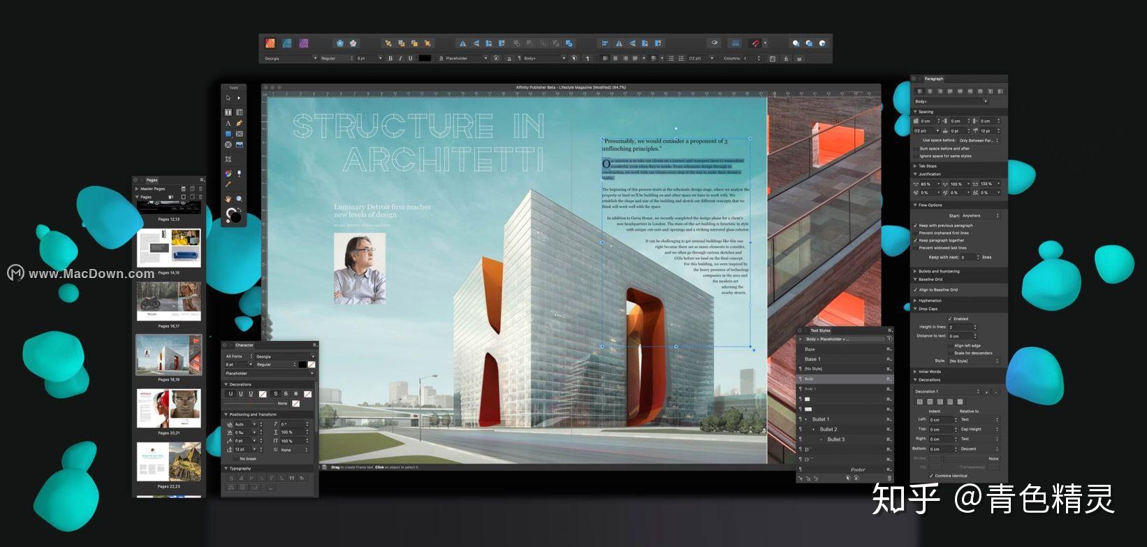1147x547 pixels.
Task: Select the Pen tool in Tools panel
Action: point(239,123)
